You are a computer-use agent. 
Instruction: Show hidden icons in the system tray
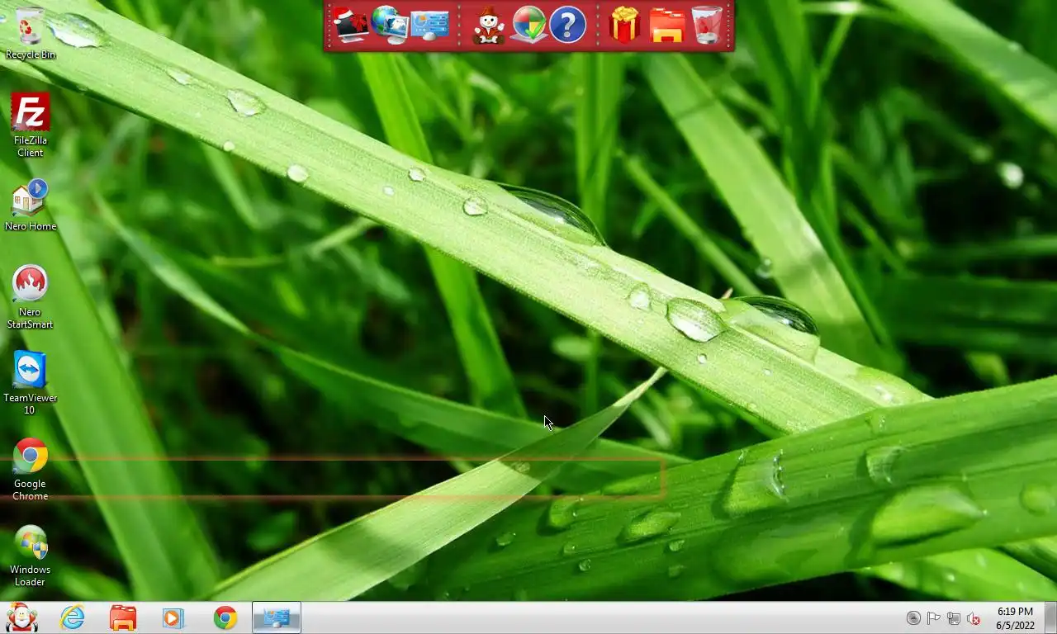click(x=913, y=618)
